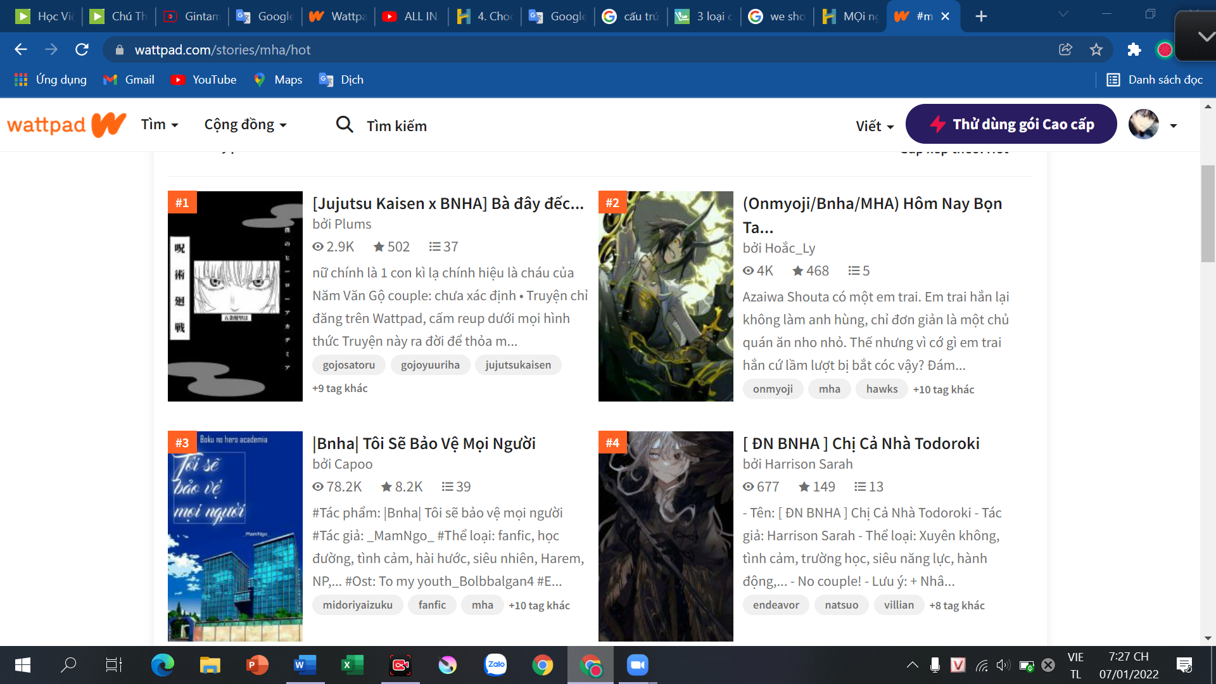
Task: Open Microsoft Edge from taskbar
Action: [162, 665]
